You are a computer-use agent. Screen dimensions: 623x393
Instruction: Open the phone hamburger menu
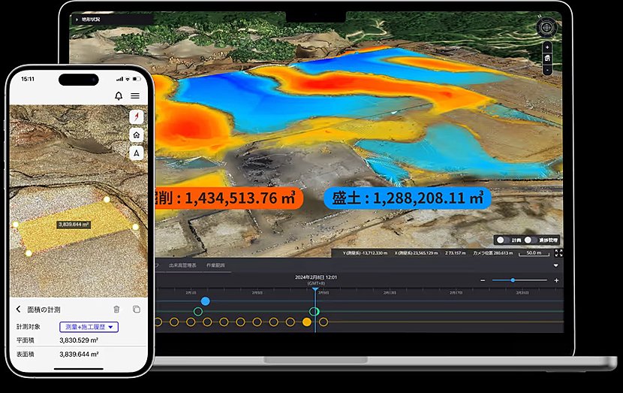tap(135, 96)
